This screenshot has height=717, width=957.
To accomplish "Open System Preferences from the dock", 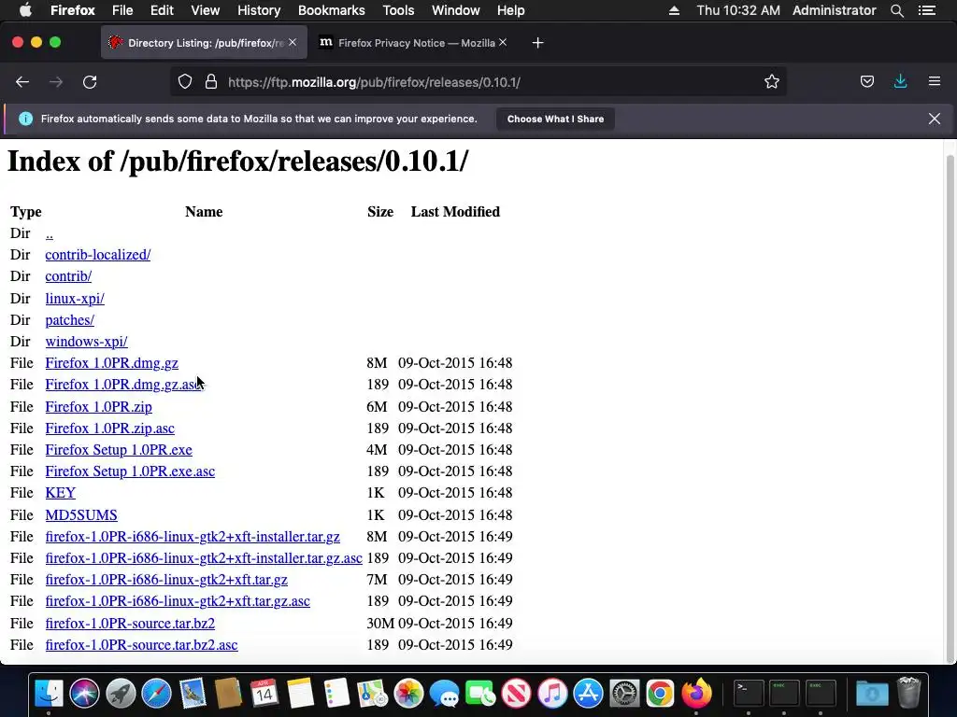I will click(624, 694).
